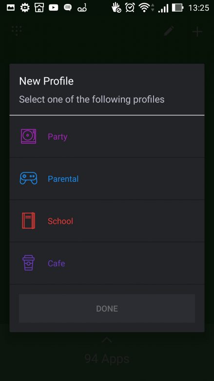Select the Party profile label

click(x=58, y=137)
